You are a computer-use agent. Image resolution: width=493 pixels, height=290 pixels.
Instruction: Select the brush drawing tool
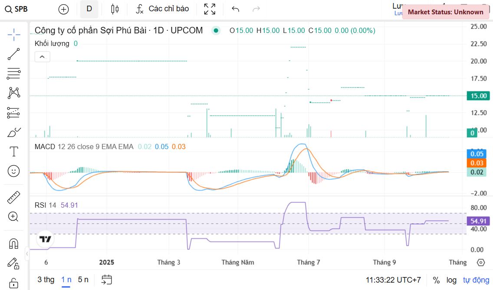pos(14,132)
